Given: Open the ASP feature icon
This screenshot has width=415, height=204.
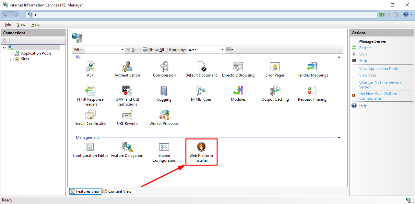Looking at the screenshot, I should coord(90,69).
